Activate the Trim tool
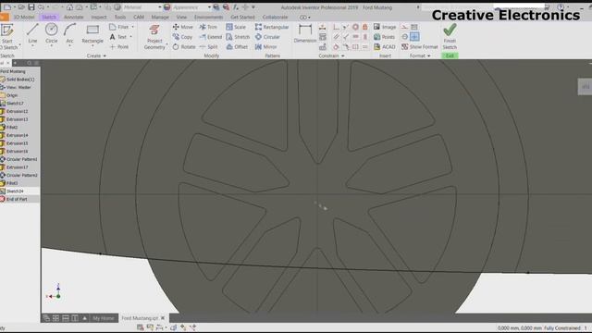The image size is (592, 333). [208, 27]
